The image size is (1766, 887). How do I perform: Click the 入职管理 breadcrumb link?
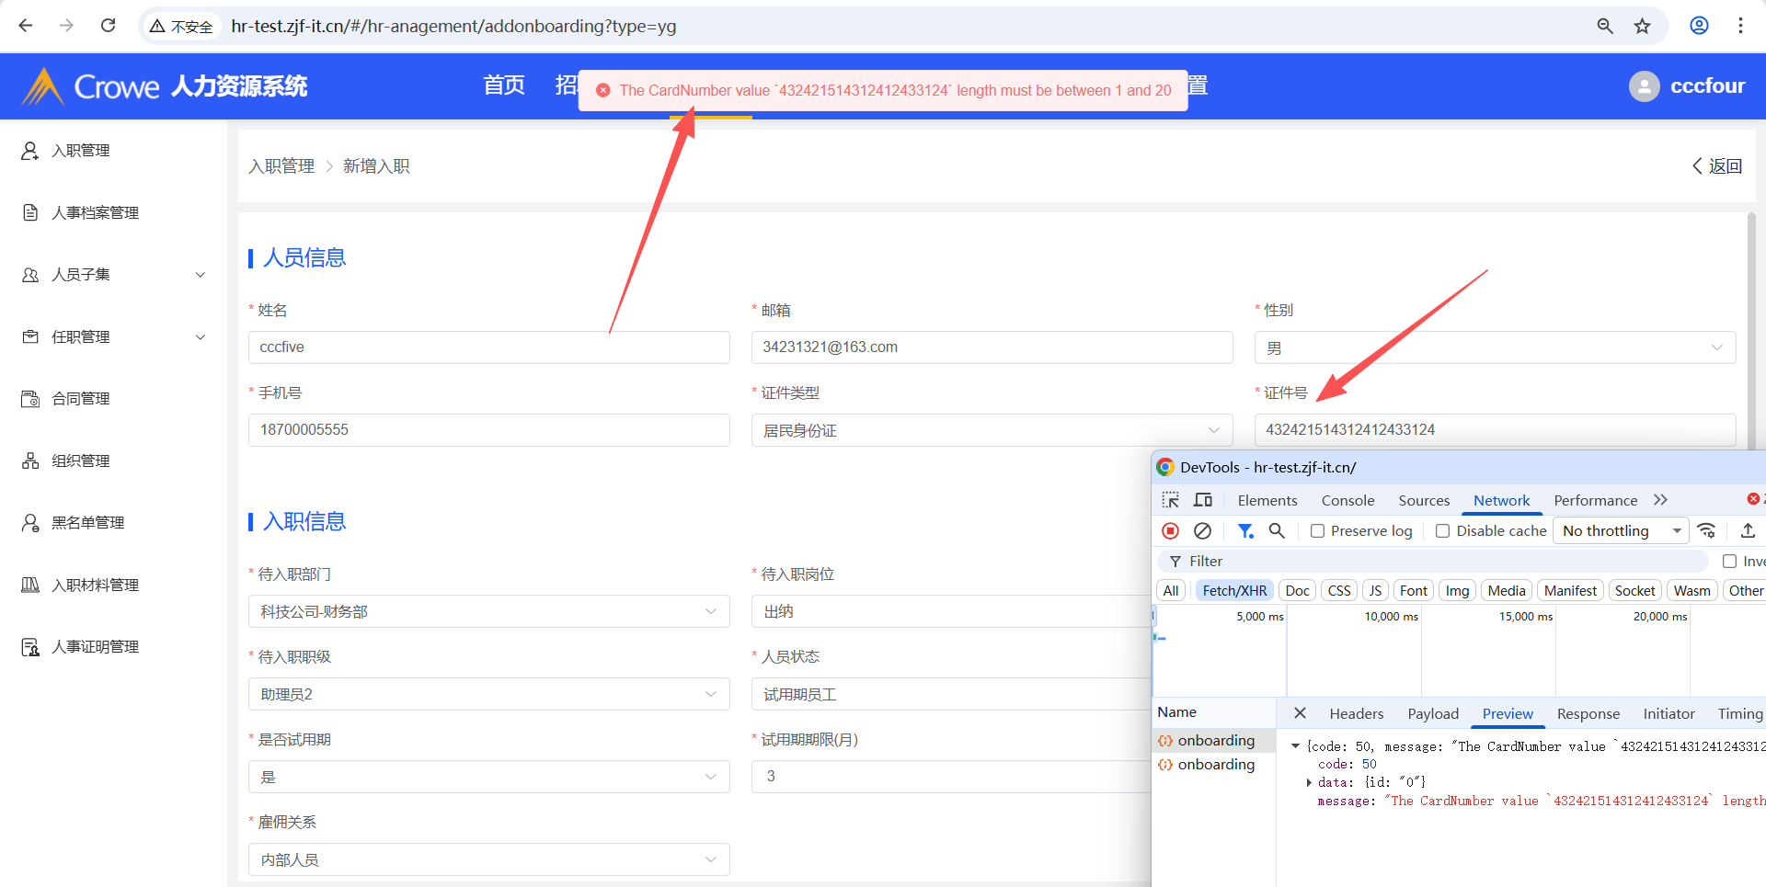(x=281, y=166)
